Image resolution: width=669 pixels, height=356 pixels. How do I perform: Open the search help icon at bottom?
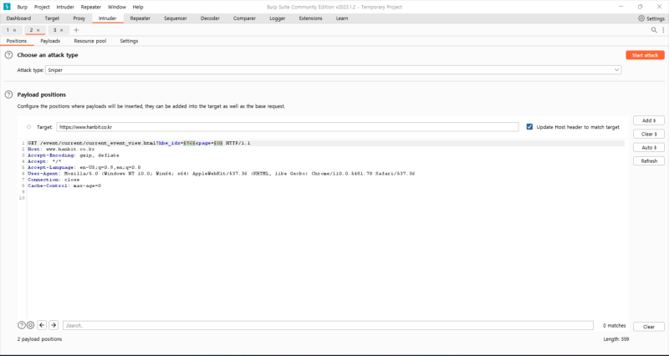pos(22,325)
